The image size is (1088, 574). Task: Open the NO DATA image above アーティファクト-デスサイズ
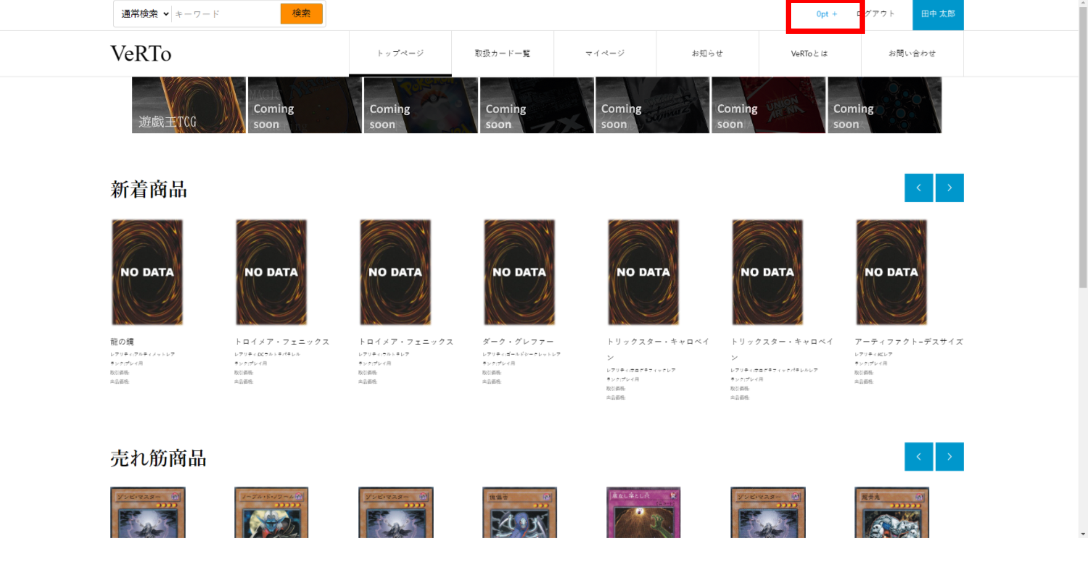[891, 272]
